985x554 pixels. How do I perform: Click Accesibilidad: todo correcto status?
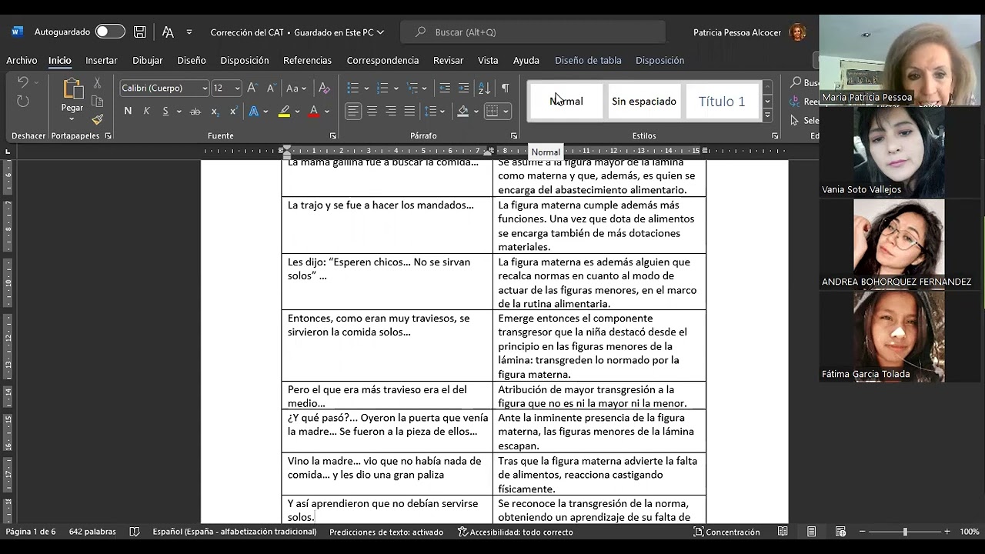click(515, 532)
